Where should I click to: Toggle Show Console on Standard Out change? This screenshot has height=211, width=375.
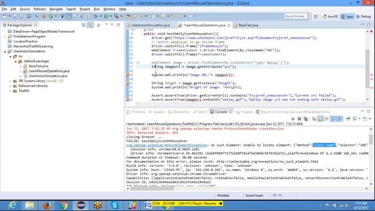333,119
